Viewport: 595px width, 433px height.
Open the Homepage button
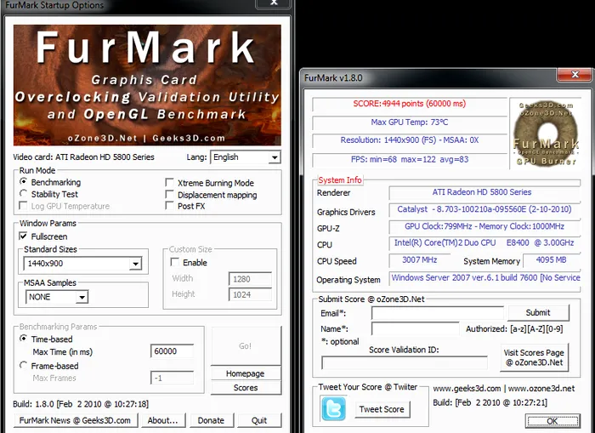[x=246, y=373]
